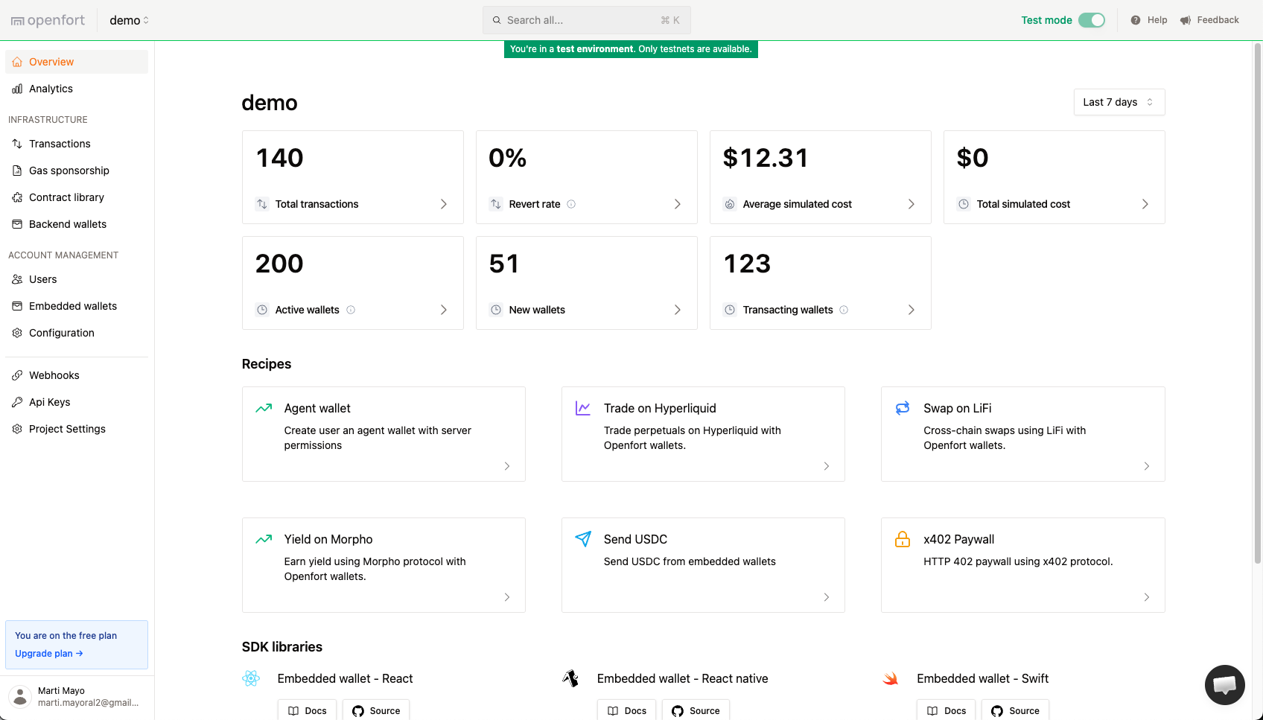Go to Project Settings

tap(66, 428)
